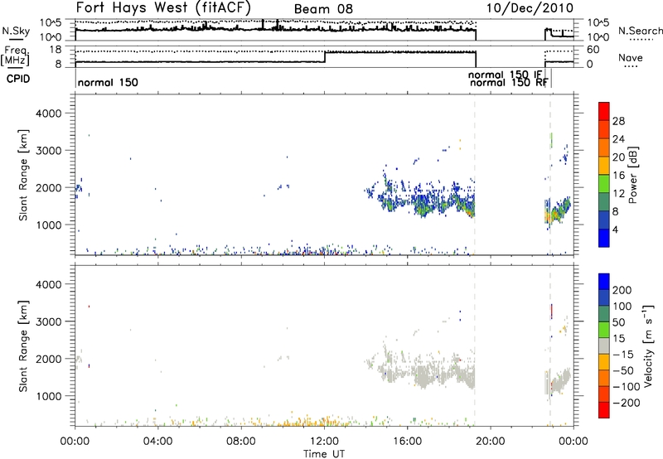This screenshot has height=459, width=663.
Task: Click the red -200 velocity colorbar swatch
Action: tap(604, 410)
